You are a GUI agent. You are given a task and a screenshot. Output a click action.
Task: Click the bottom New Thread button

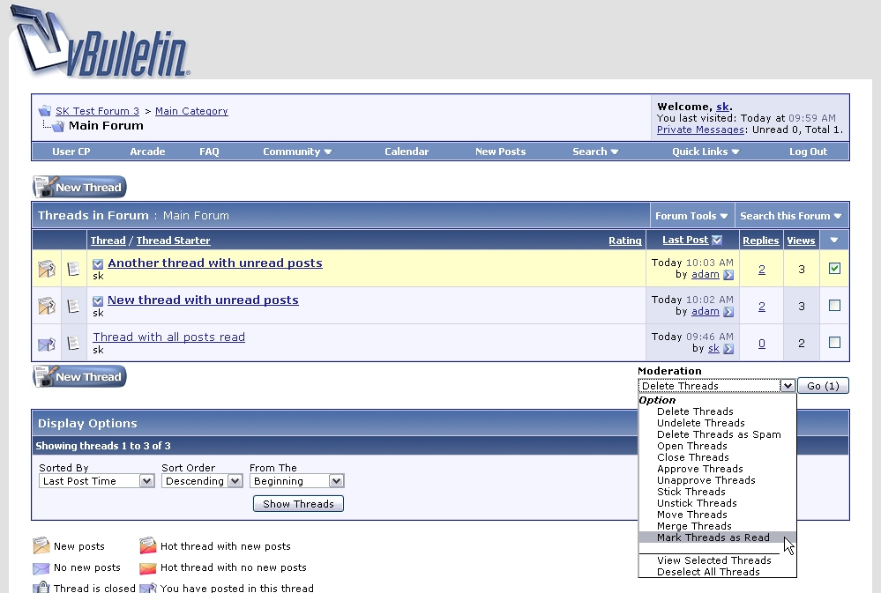tap(80, 376)
